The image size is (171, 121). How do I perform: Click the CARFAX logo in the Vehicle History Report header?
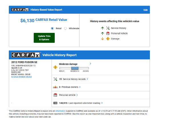(26, 55)
